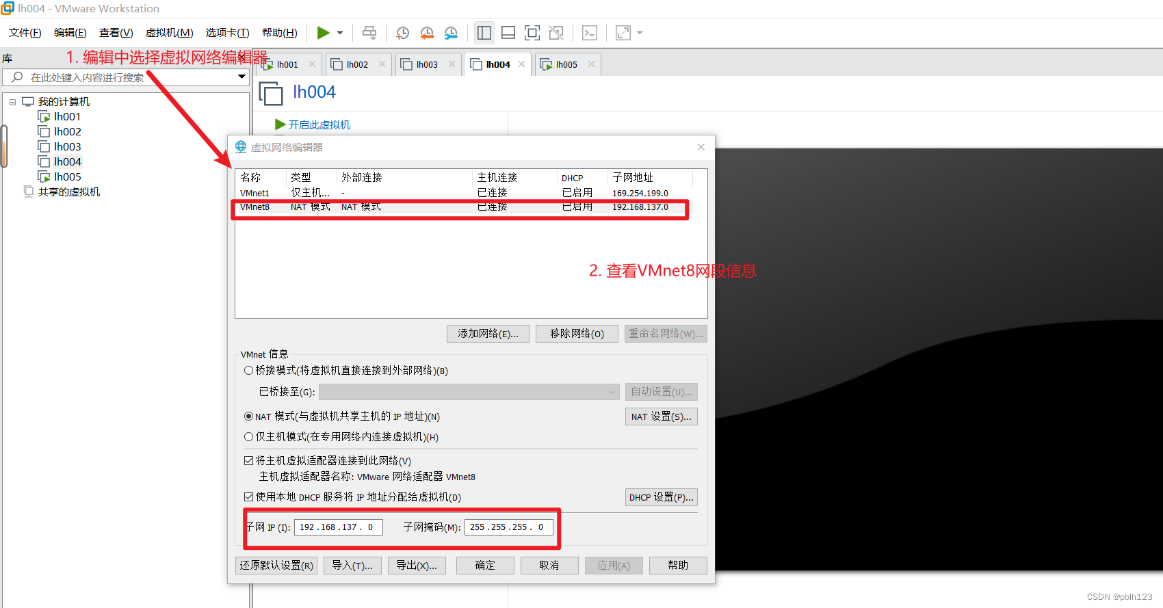Switch to the lh003 tab
The image size is (1163, 608).
point(427,64)
